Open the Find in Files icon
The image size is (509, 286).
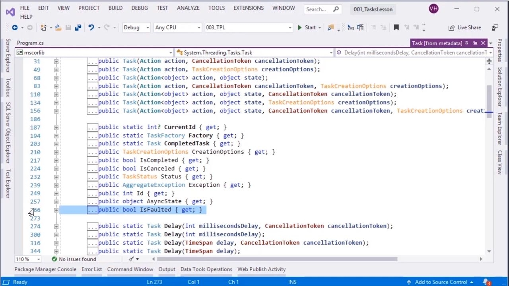[330, 27]
